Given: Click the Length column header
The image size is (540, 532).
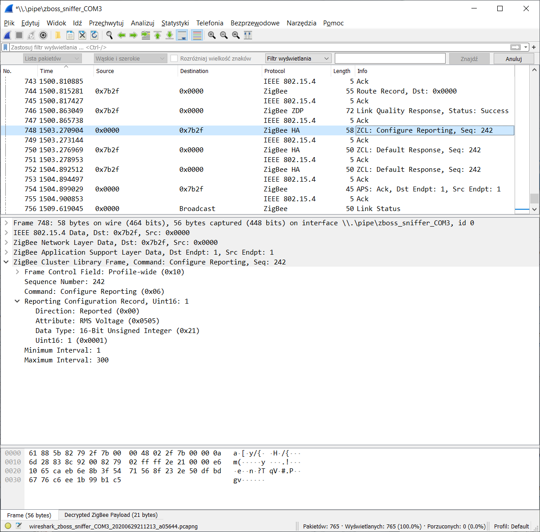Looking at the screenshot, I should (x=343, y=71).
